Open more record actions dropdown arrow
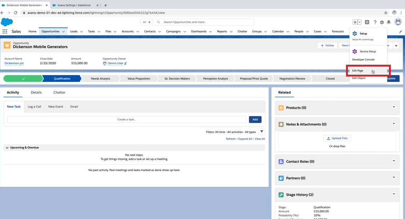The height and width of the screenshot is (219, 405). coord(396,46)
